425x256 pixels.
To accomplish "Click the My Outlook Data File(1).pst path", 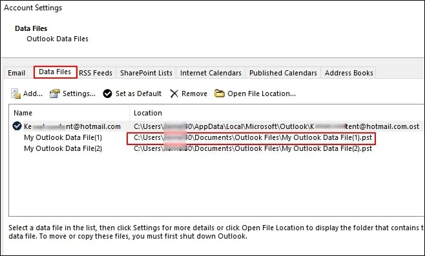I will click(253, 138).
